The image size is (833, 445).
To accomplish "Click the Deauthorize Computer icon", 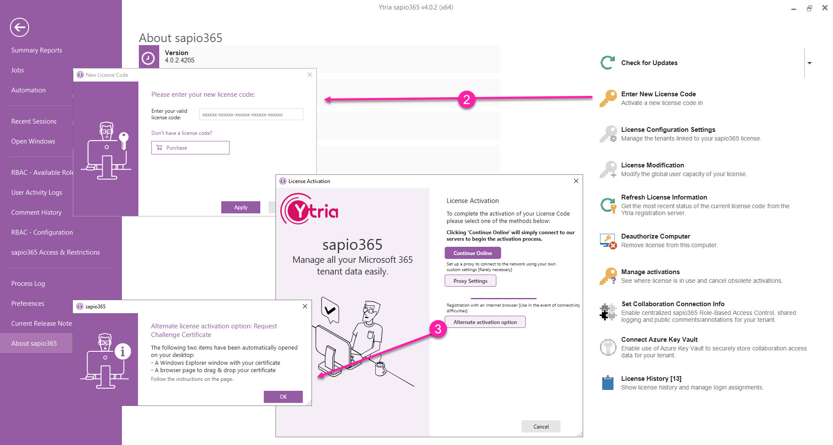I will pos(608,241).
